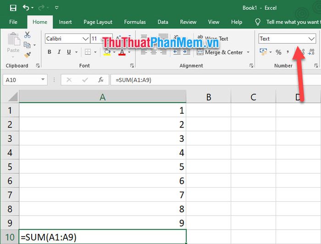Viewport: 321px width, 244px height.
Task: Switch to the Formulas tab
Action: [x=135, y=22]
